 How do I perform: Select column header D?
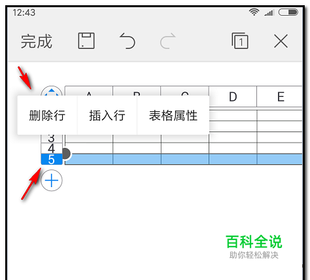pyautogui.click(x=233, y=97)
